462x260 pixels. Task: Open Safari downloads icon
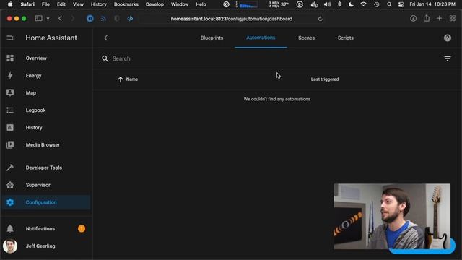pos(413,19)
